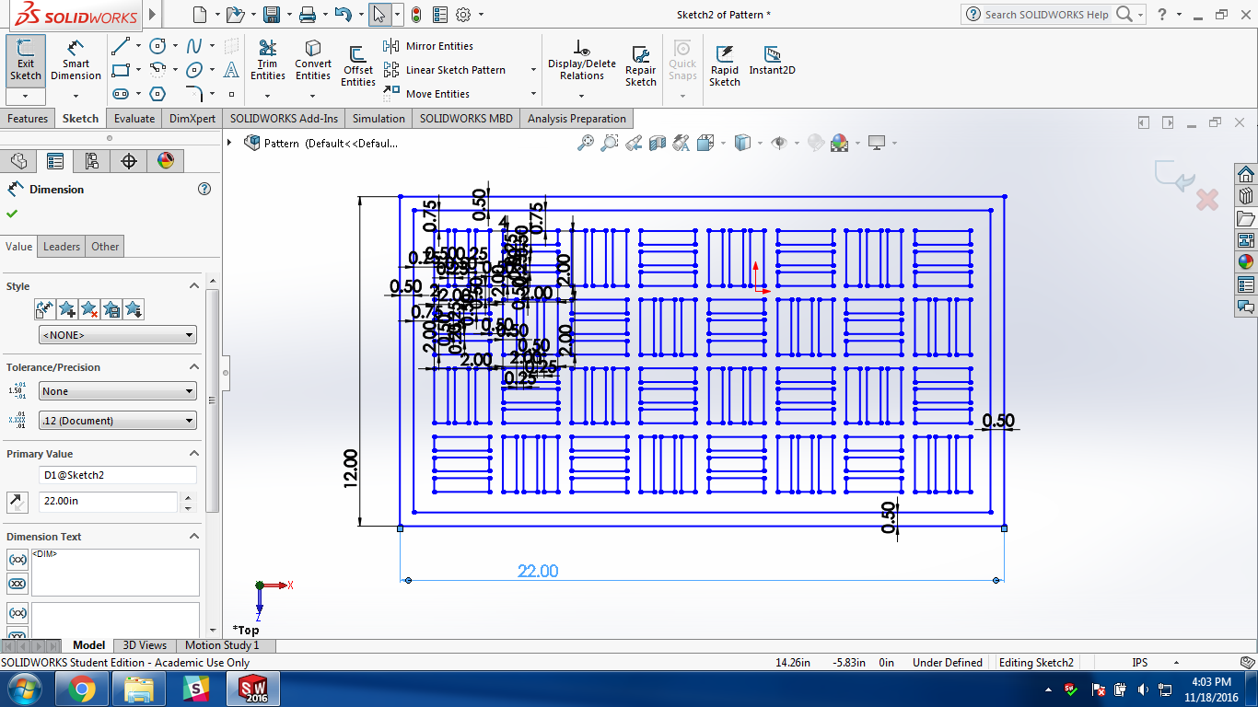Image resolution: width=1258 pixels, height=707 pixels.
Task: Open the Features ribbon tab
Action: point(28,119)
